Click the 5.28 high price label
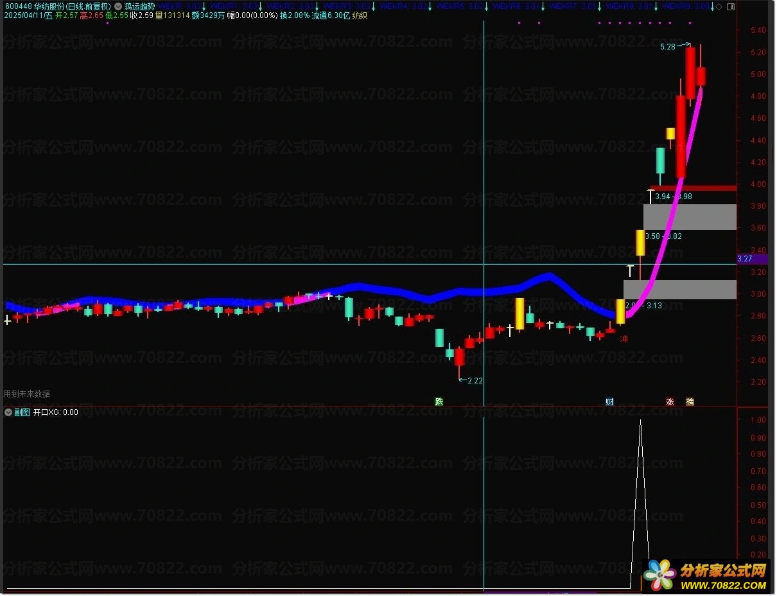The width and height of the screenshot is (777, 596). [x=668, y=47]
